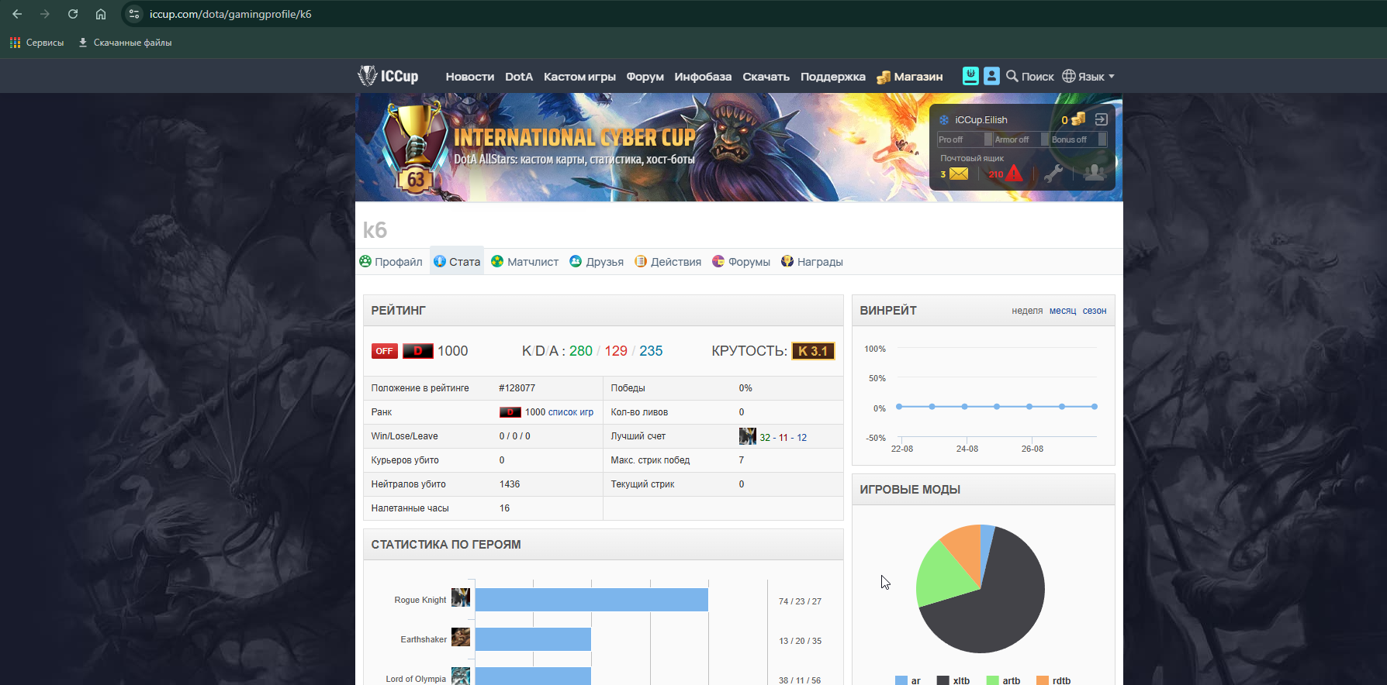Click the browser back arrow
The width and height of the screenshot is (1387, 685).
click(x=17, y=14)
